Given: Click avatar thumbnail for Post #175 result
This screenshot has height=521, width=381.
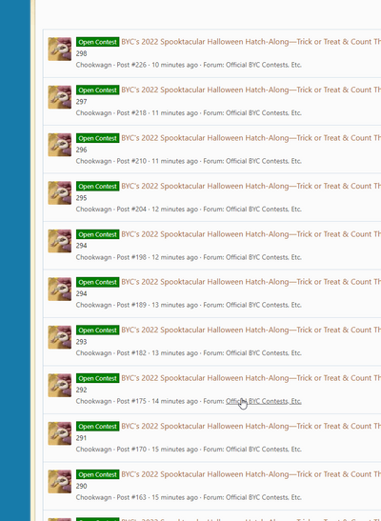Looking at the screenshot, I should tap(60, 386).
